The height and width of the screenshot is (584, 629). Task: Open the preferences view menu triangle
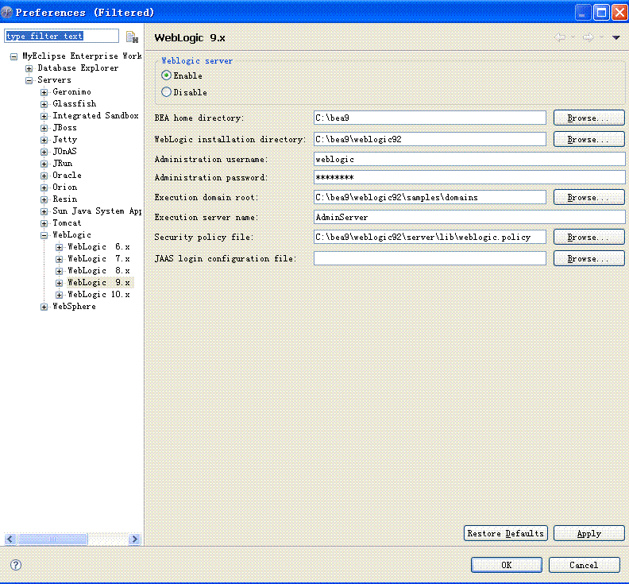coord(615,37)
